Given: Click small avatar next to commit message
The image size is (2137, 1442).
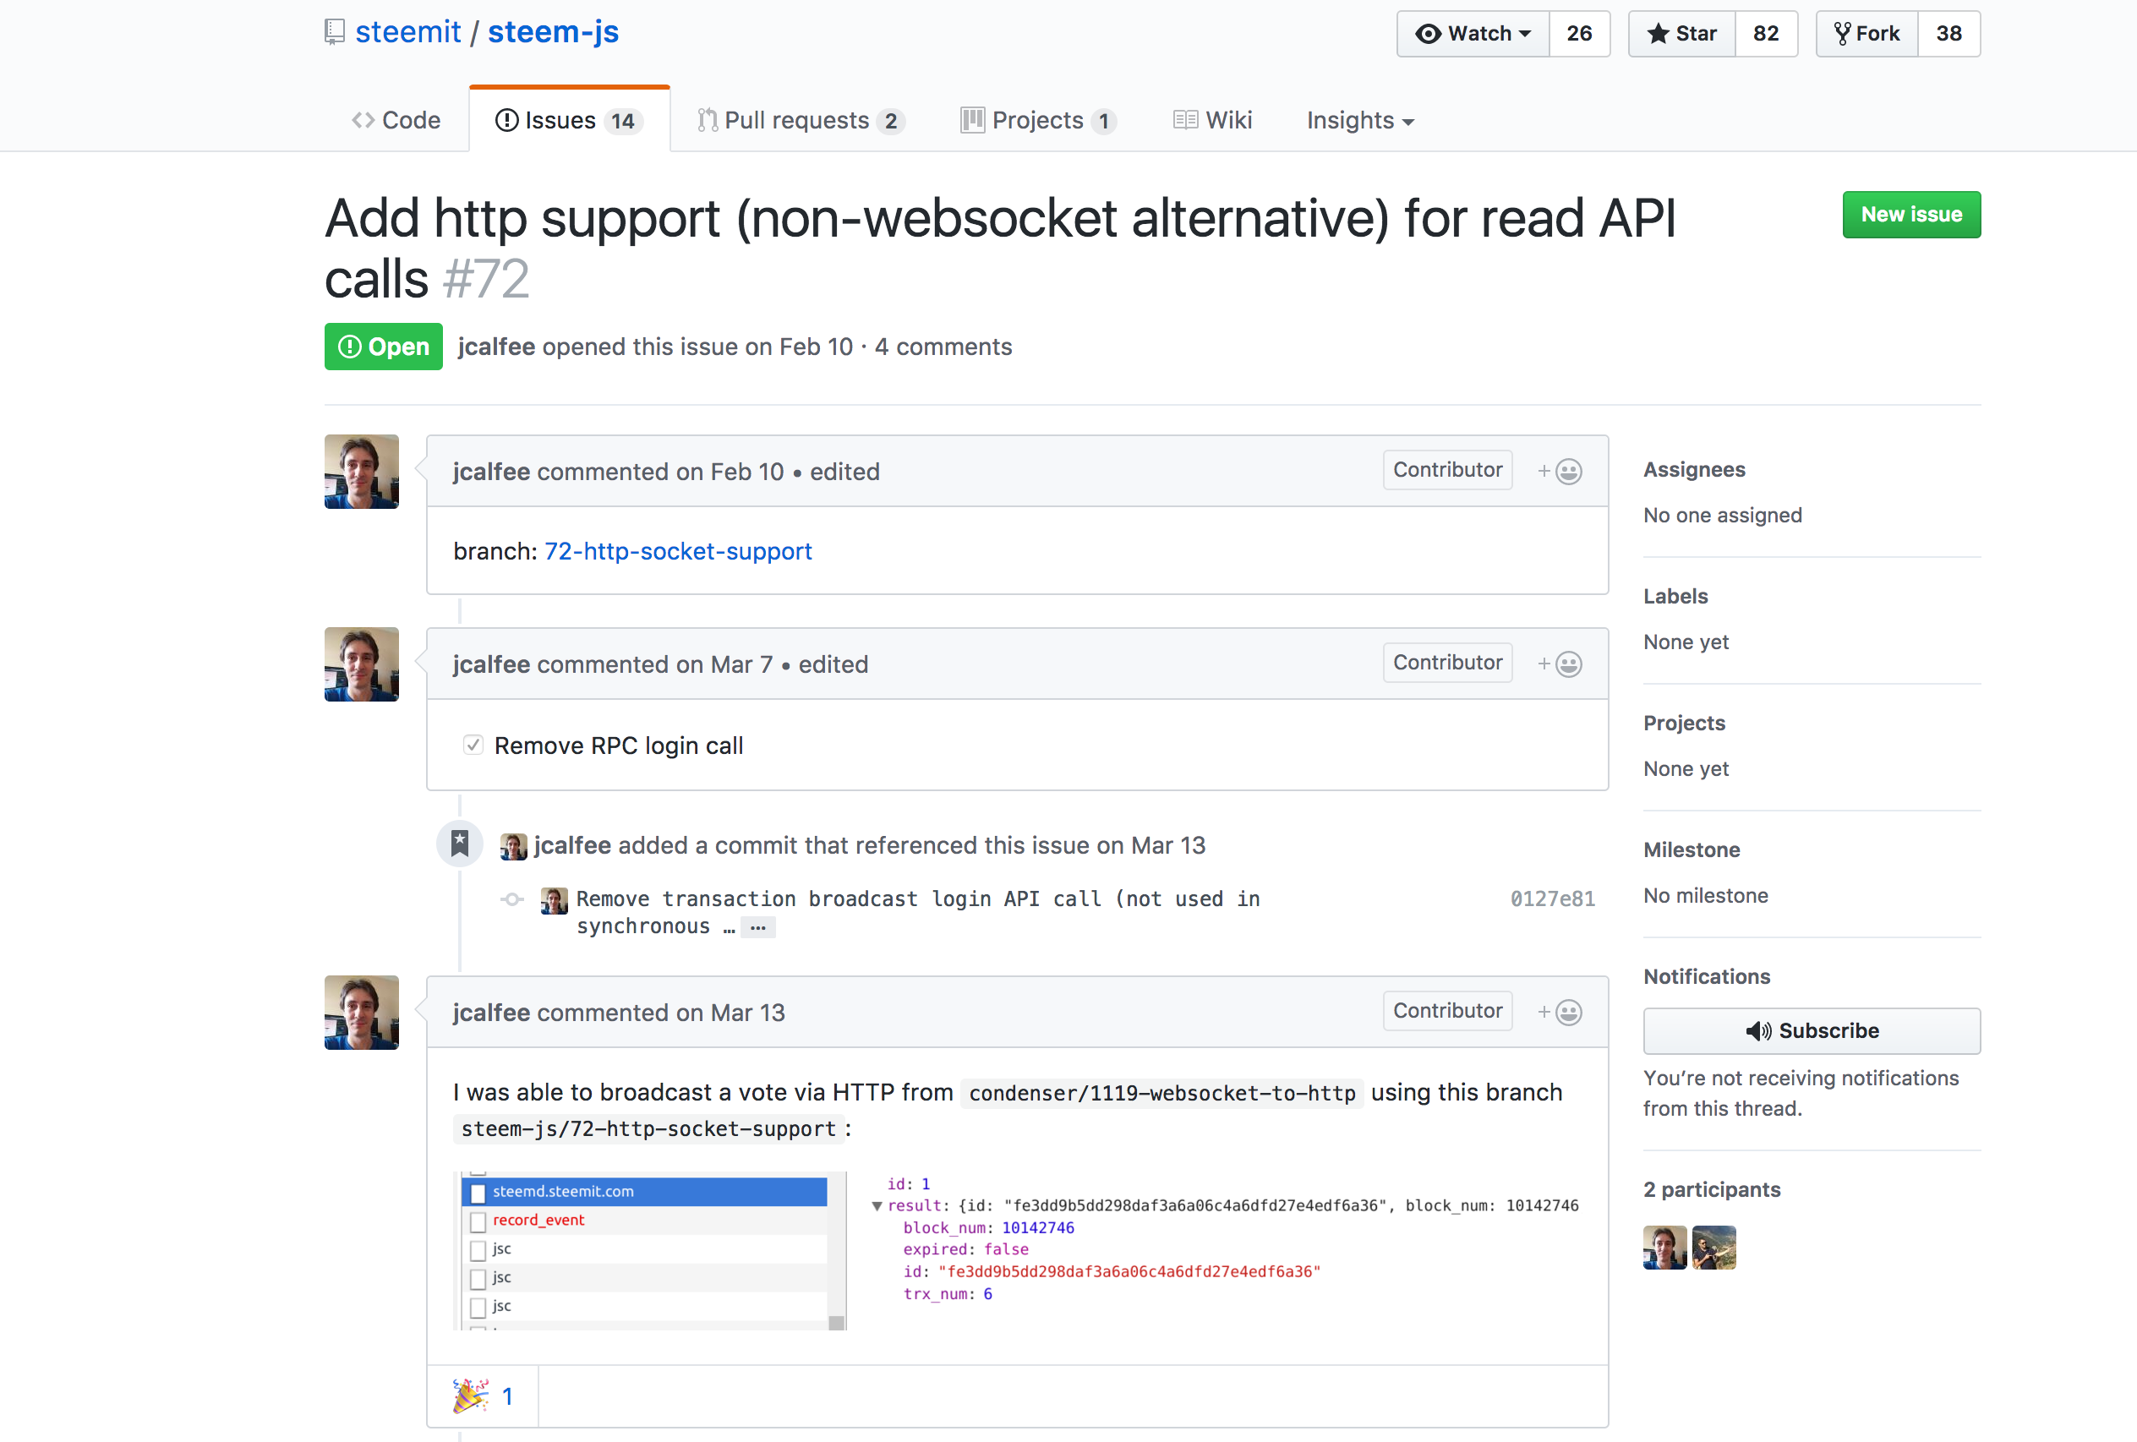Looking at the screenshot, I should 554,900.
